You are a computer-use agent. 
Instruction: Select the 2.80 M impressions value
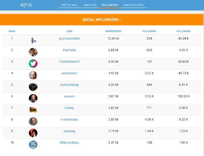[113, 119]
